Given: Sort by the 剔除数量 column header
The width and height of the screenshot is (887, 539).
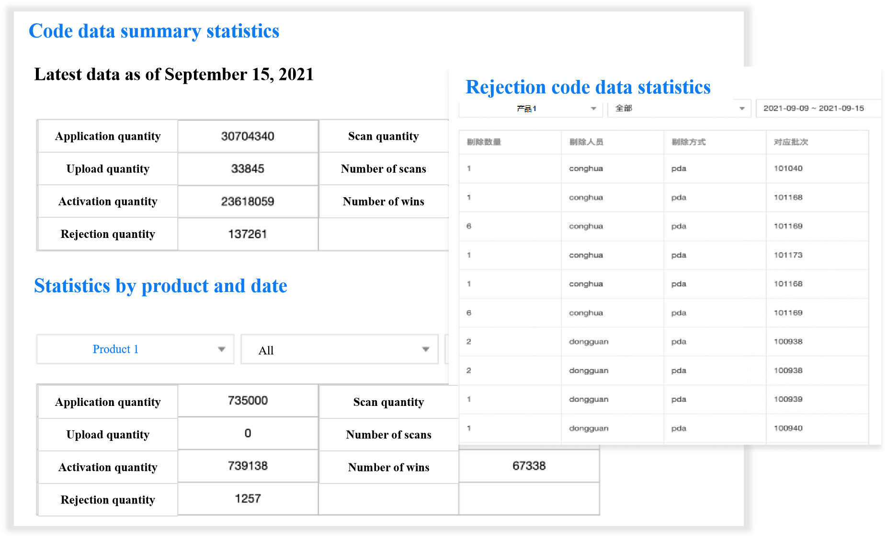Looking at the screenshot, I should click(484, 142).
